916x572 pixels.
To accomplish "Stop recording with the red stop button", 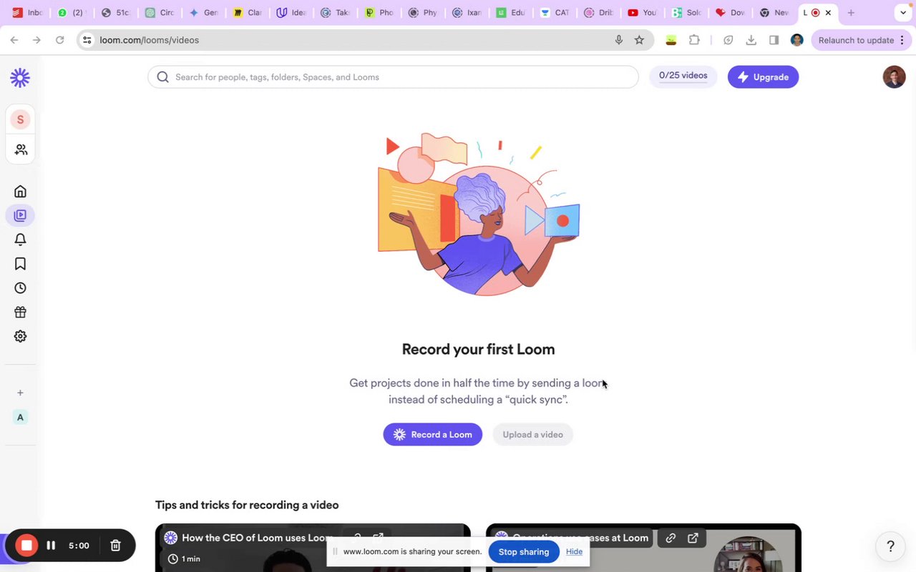I will click(26, 546).
